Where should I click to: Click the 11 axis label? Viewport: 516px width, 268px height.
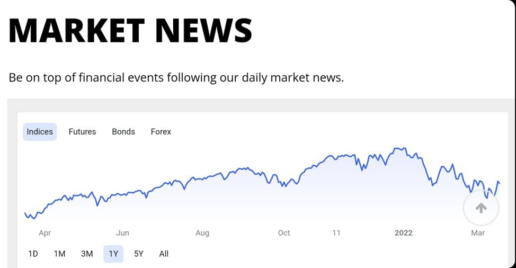pyautogui.click(x=336, y=233)
